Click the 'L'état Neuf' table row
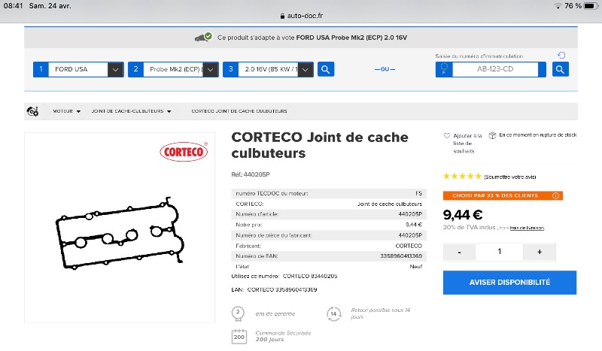This screenshot has height=351, width=602. 329,266
